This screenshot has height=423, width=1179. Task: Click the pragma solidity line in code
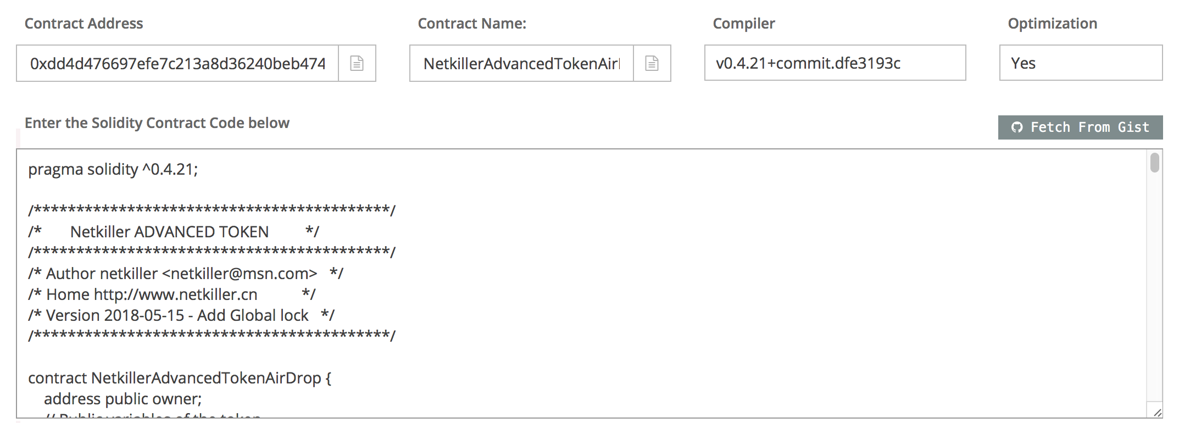point(113,169)
